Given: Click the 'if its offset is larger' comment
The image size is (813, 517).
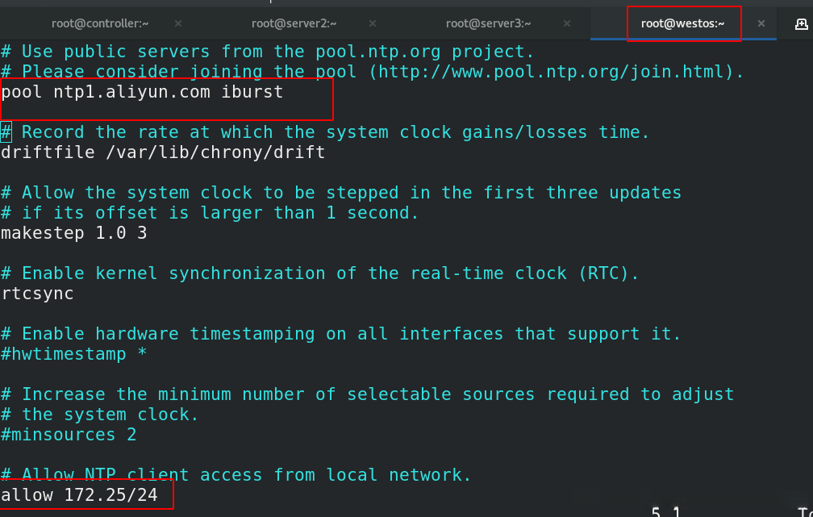Looking at the screenshot, I should click(210, 213).
